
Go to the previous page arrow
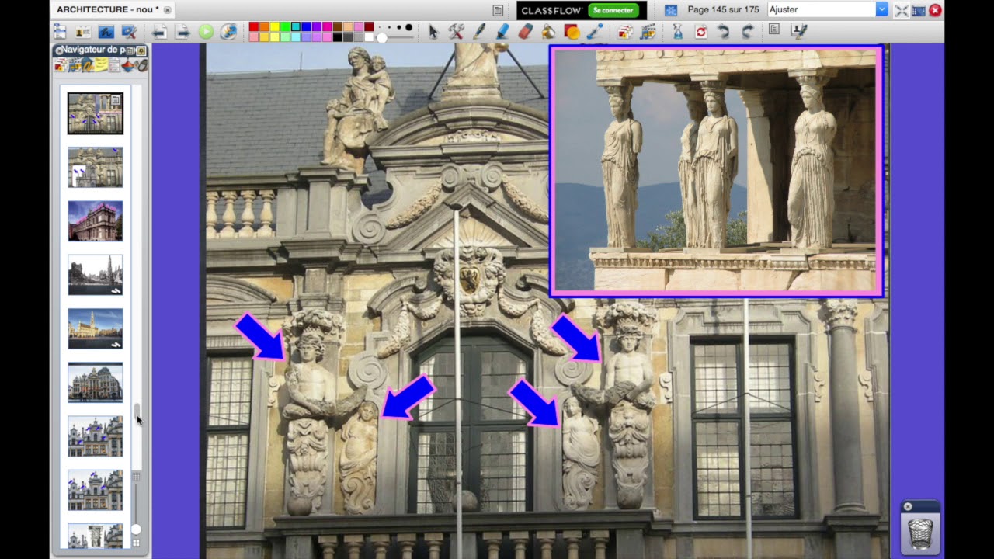pos(159,32)
